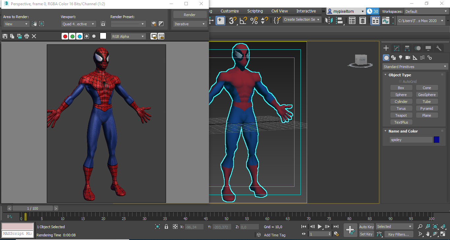Click the Render button

point(190,14)
